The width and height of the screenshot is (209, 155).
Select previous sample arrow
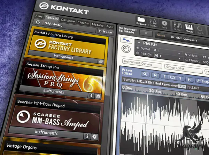[180, 87]
